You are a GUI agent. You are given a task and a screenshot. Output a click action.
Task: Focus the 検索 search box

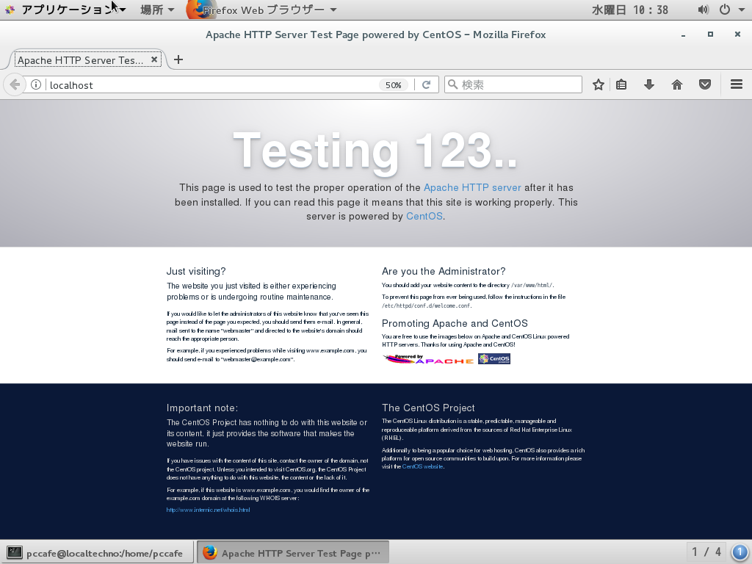(513, 85)
